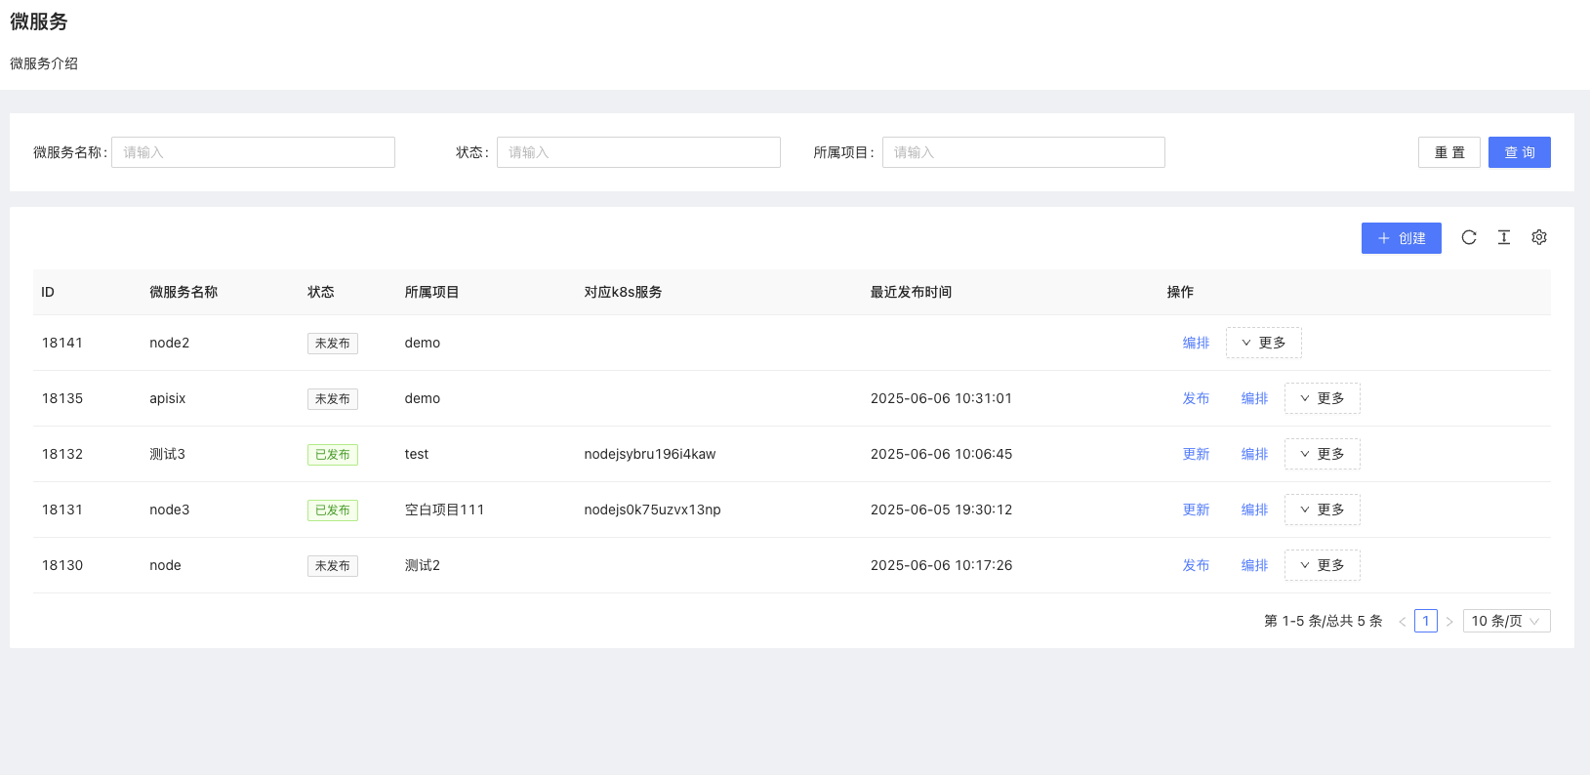Click the 已发布 tag in 测试3 row

pos(333,455)
